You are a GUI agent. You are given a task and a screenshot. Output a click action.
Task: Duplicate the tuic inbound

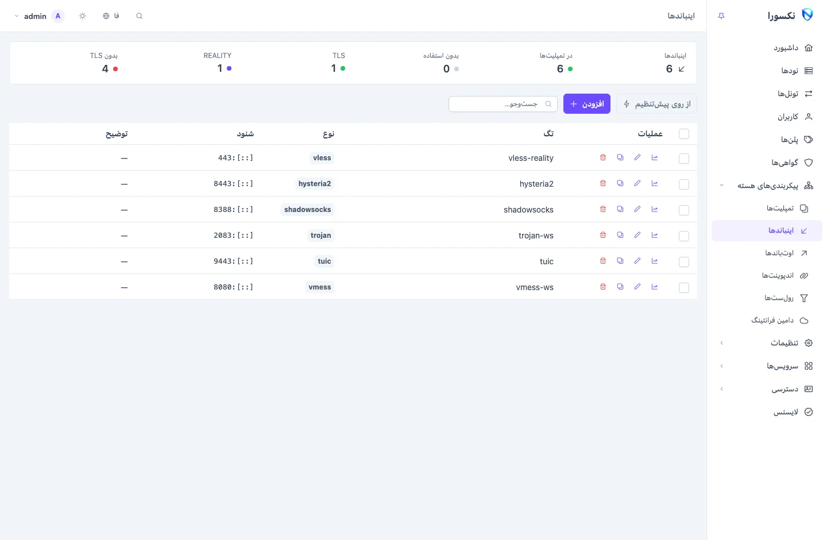[620, 261]
